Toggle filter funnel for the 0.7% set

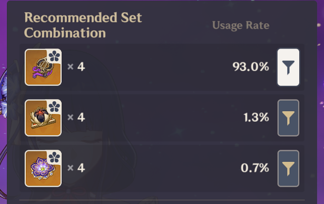[x=288, y=169]
